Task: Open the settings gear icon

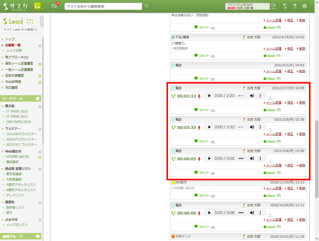Action: tap(305, 6)
